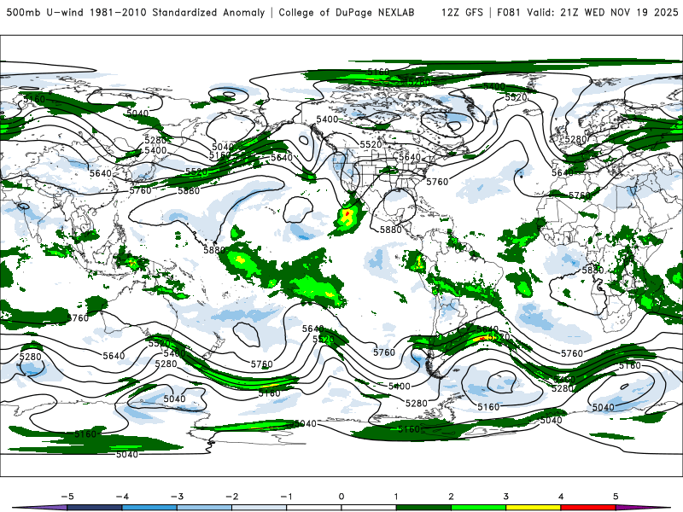Click the '0' colorbar tick label

(341, 497)
